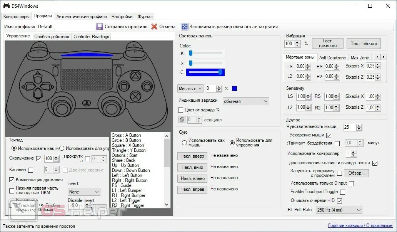Click the Накл. вверх button

click(192, 156)
